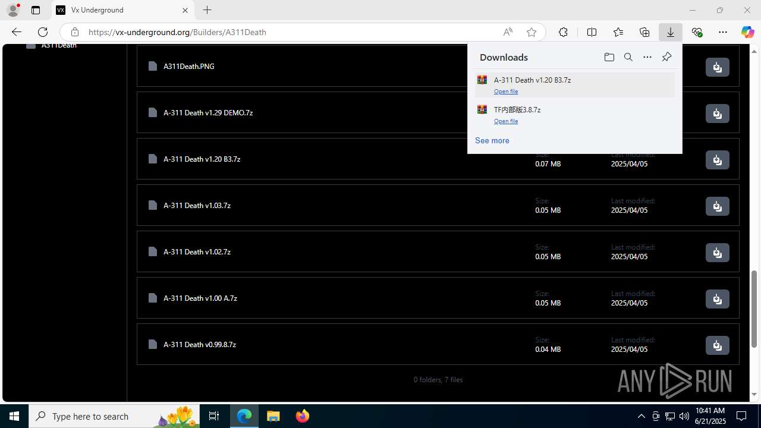Show hidden system tray icons
The image size is (761, 428).
641,416
